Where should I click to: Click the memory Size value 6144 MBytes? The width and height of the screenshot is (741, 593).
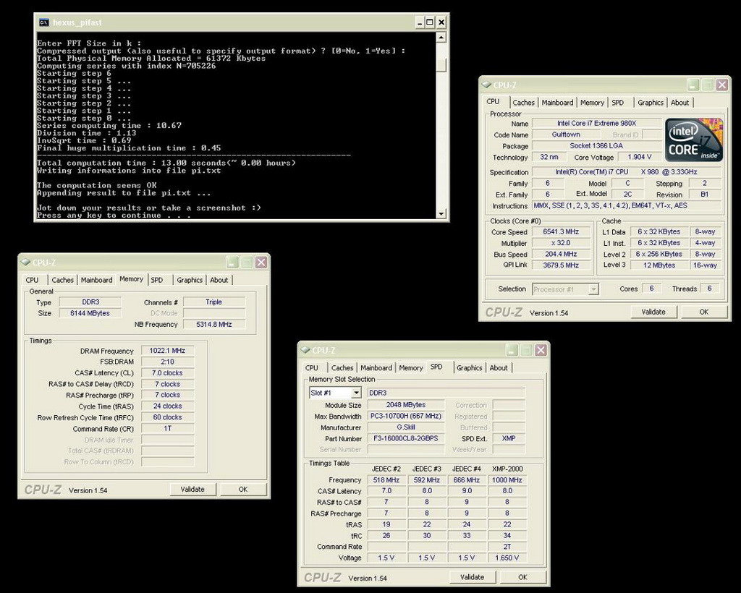point(90,313)
